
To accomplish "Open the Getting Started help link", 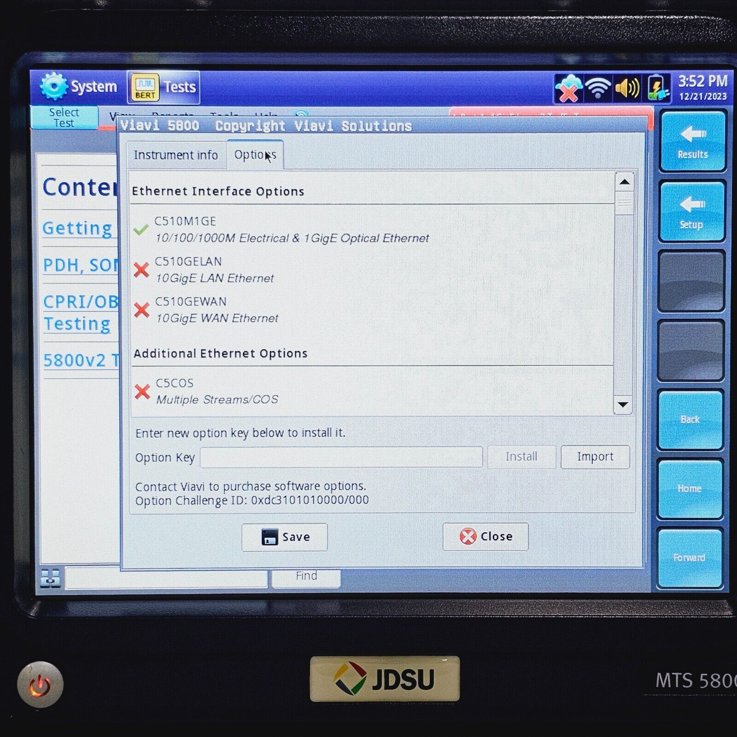I will pyautogui.click(x=79, y=228).
